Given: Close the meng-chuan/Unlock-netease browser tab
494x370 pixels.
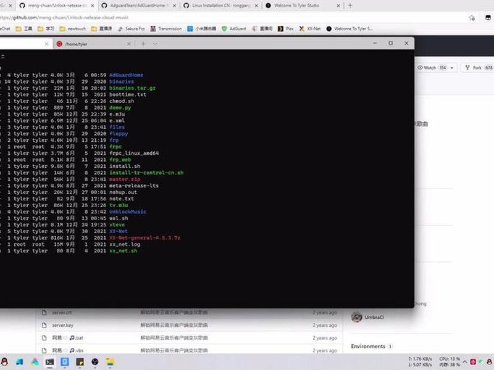Looking at the screenshot, I should click(x=92, y=6).
